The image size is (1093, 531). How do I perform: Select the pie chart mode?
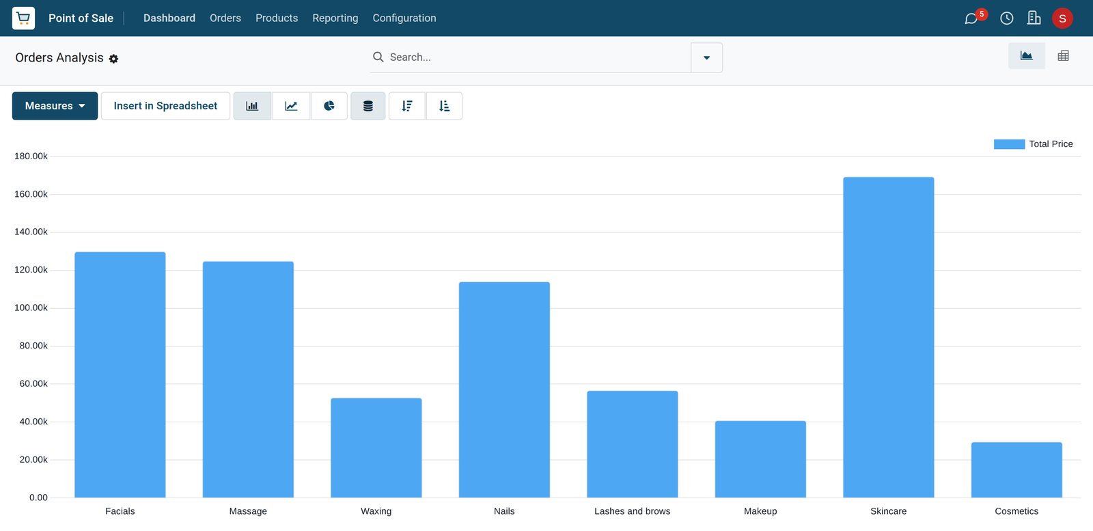[329, 106]
